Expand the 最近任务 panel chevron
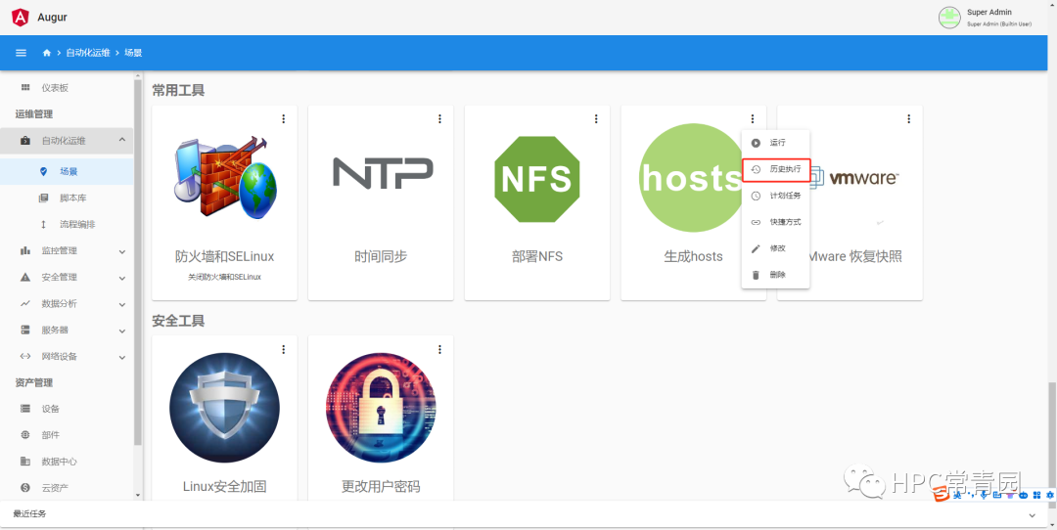Viewport: 1057px width, 530px height. pyautogui.click(x=1032, y=515)
